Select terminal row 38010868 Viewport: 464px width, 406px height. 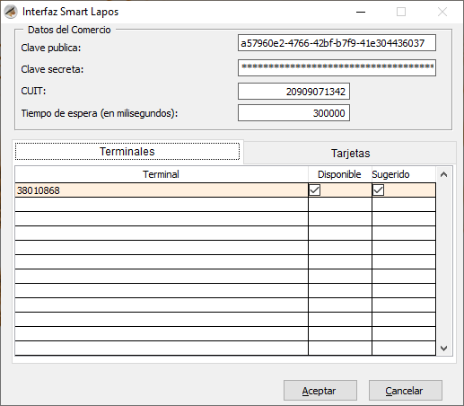pyautogui.click(x=162, y=190)
